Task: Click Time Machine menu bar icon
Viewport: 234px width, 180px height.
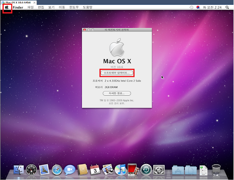Action: (x=191, y=7)
